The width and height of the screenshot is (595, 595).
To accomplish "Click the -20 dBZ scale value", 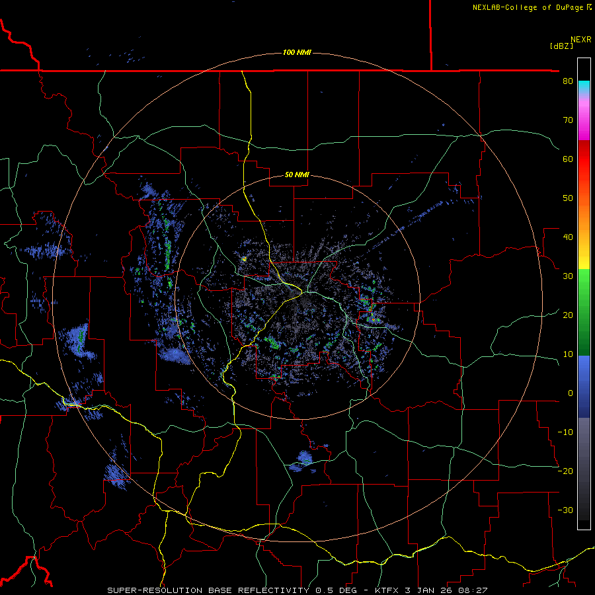I will pos(565,471).
